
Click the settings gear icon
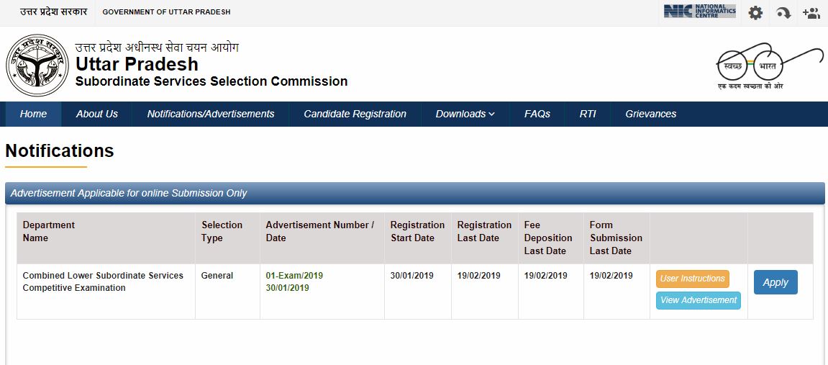pos(755,13)
